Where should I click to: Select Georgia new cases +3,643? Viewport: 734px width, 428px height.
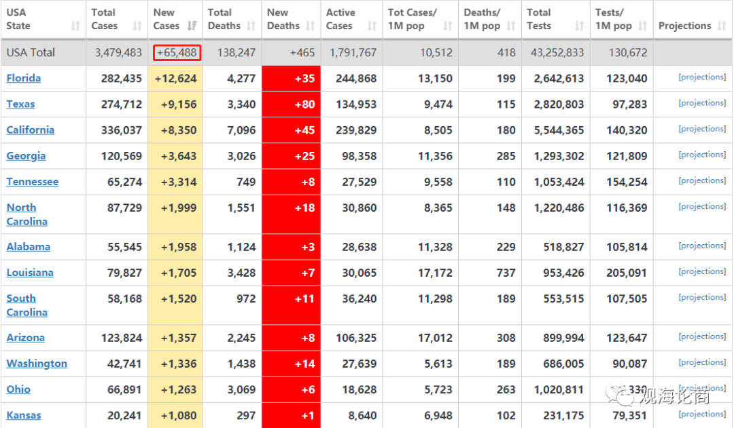click(179, 156)
